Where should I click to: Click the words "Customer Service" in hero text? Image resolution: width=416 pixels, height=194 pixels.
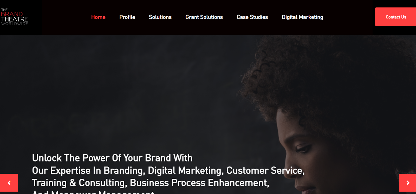coord(265,171)
